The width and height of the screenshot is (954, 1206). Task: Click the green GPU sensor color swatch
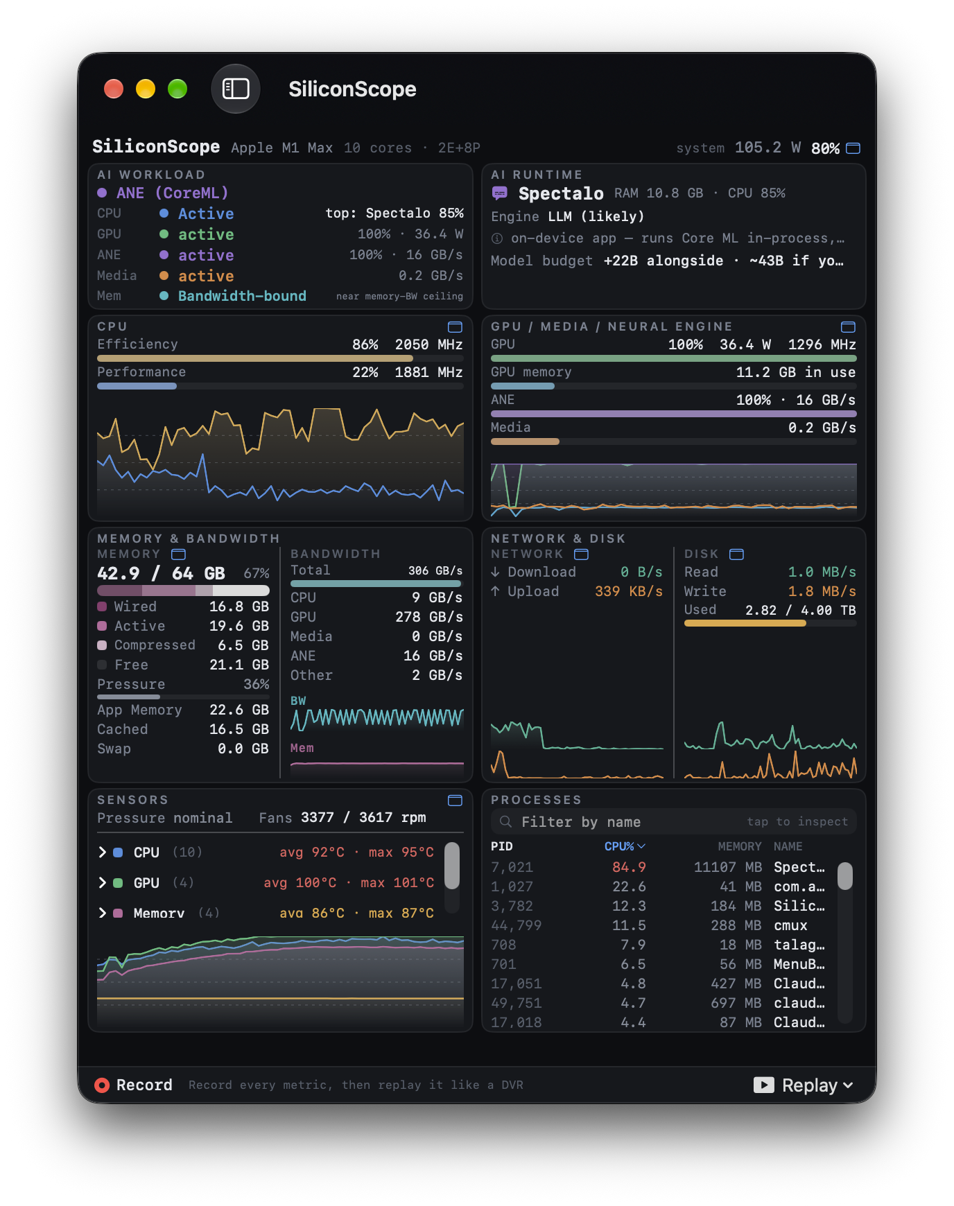tap(118, 883)
